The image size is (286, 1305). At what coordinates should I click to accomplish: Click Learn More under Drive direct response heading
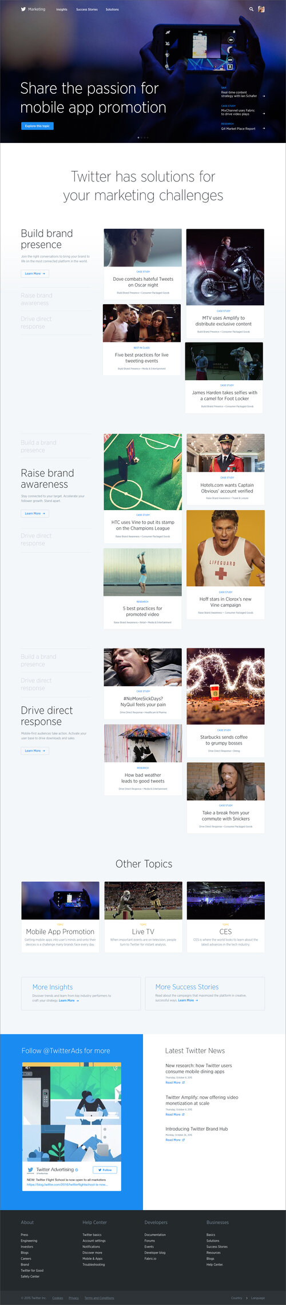tap(35, 751)
